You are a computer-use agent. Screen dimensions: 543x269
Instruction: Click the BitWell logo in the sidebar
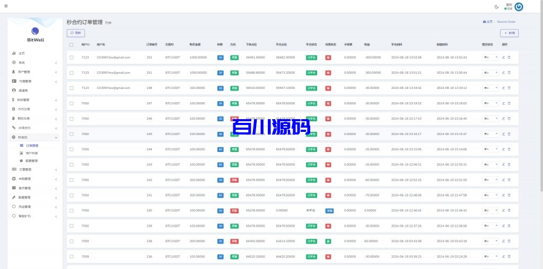tap(36, 34)
